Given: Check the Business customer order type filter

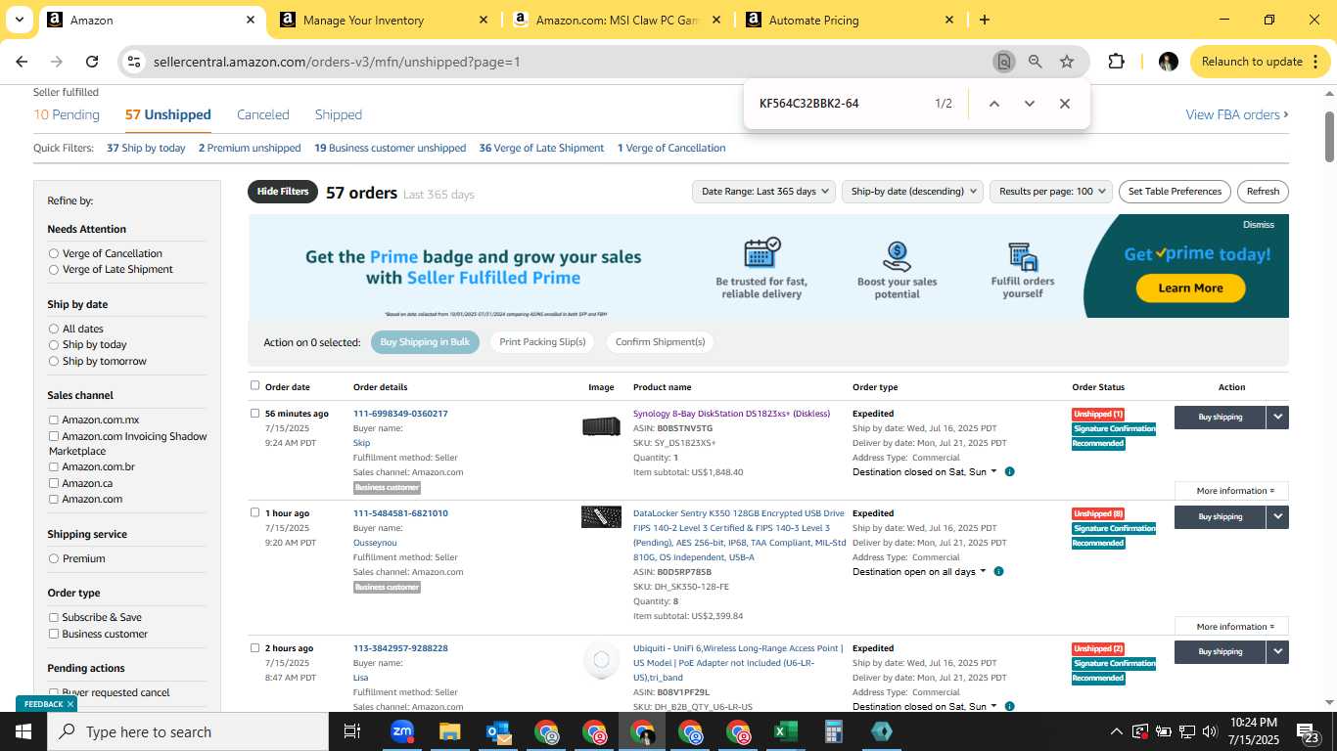Looking at the screenshot, I should point(54,634).
